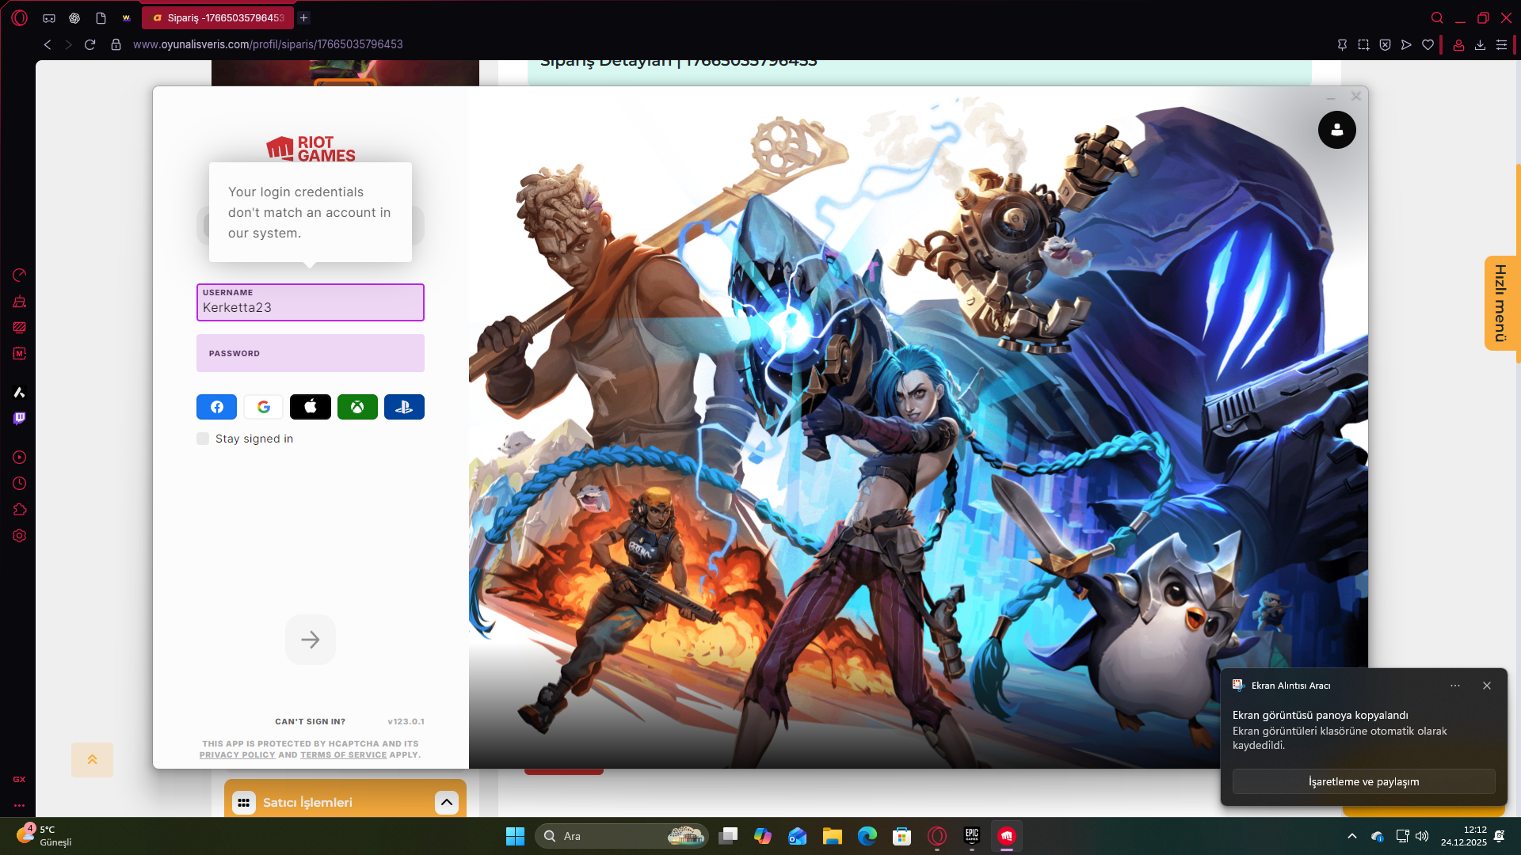Take a browser snapshot
1521x855 pixels.
pyautogui.click(x=1363, y=44)
